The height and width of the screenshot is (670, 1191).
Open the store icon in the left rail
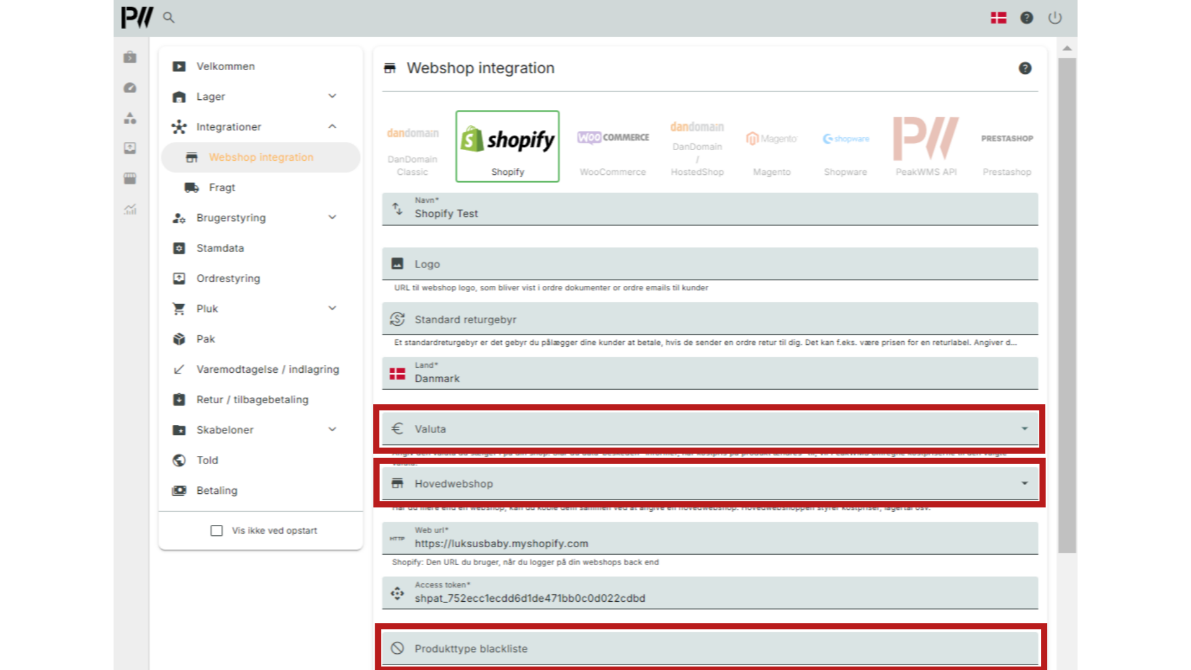tap(130, 179)
